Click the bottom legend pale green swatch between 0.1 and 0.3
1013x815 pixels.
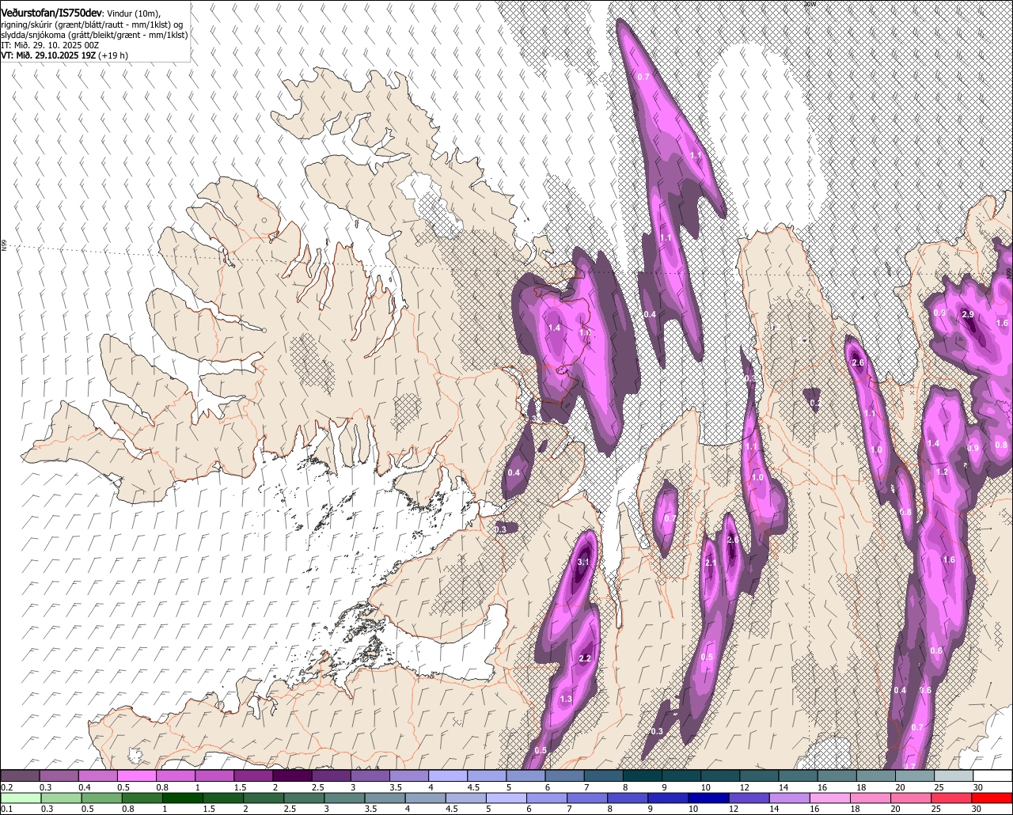20,798
